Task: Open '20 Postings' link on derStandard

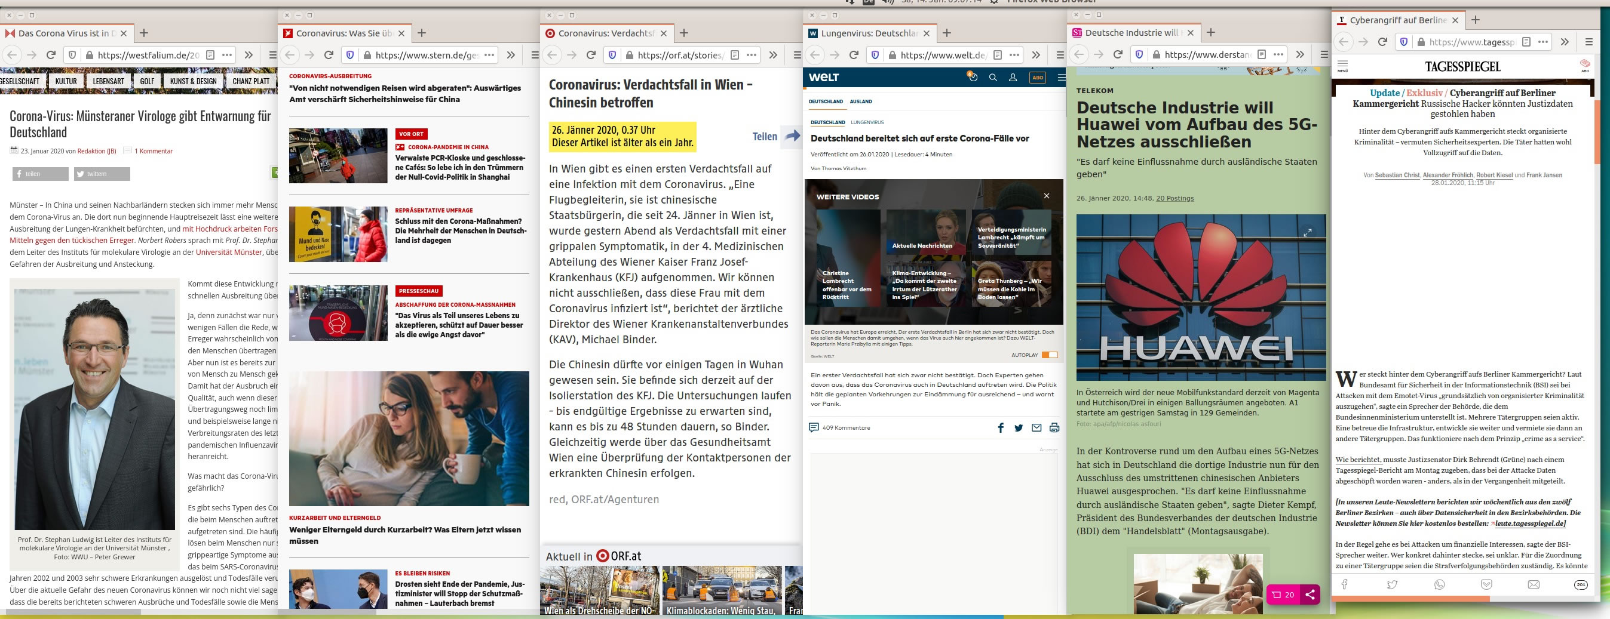Action: (1174, 198)
